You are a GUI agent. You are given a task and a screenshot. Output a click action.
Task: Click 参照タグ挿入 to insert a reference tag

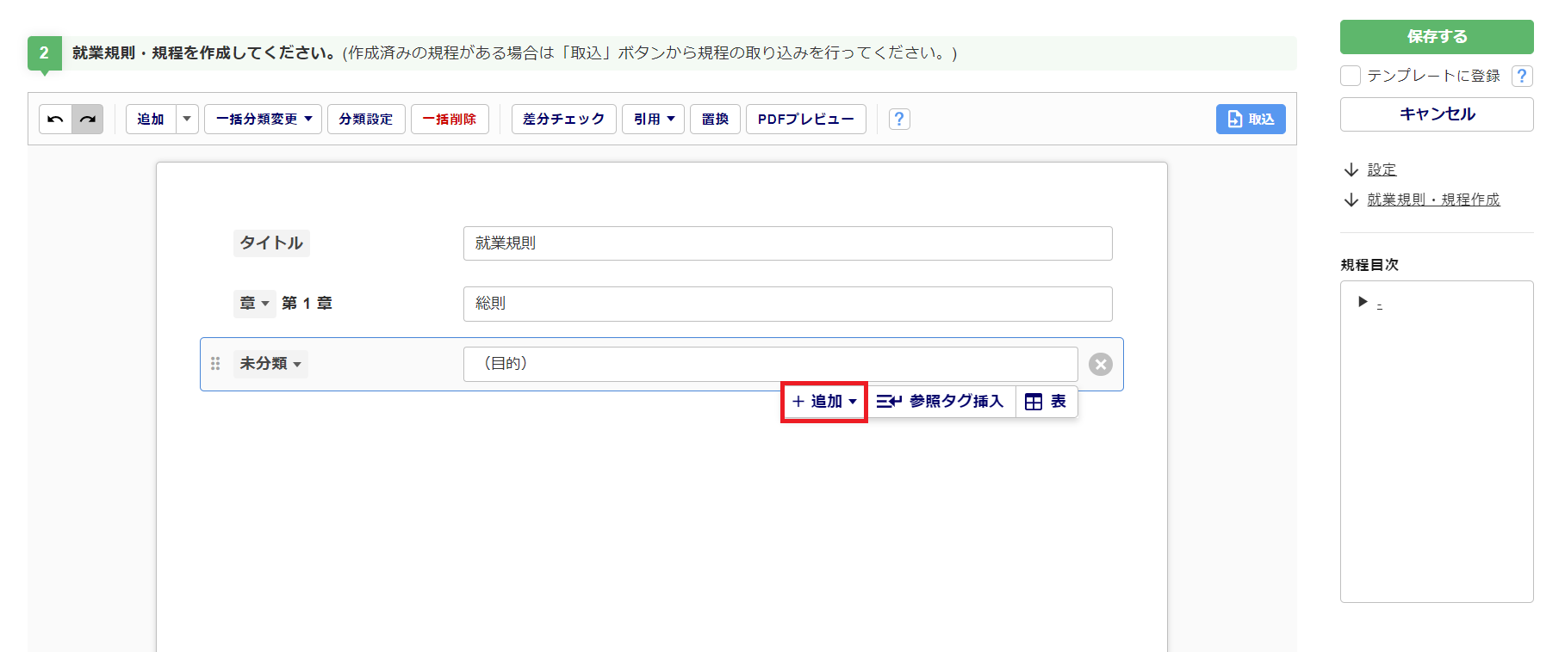pyautogui.click(x=941, y=402)
